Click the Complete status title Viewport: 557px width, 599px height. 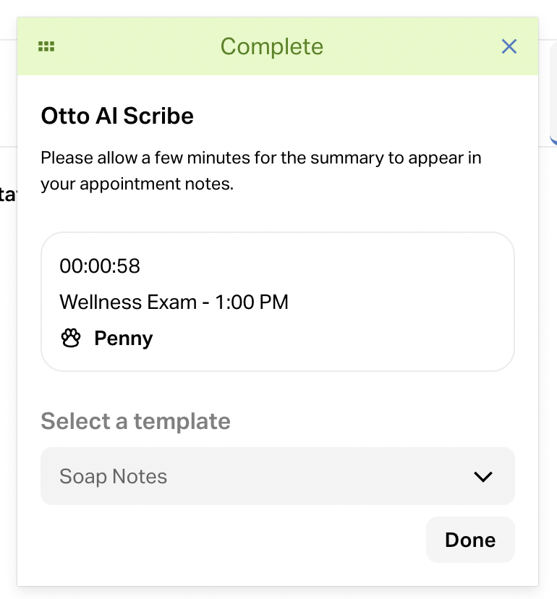(272, 47)
